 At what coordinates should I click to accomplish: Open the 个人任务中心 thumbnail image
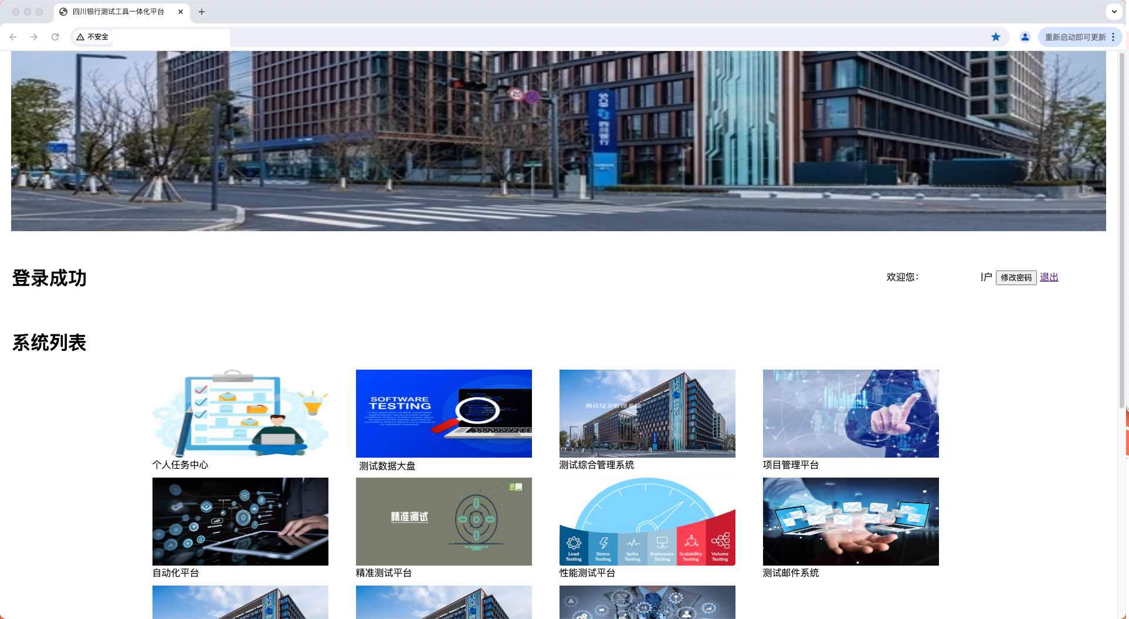240,414
